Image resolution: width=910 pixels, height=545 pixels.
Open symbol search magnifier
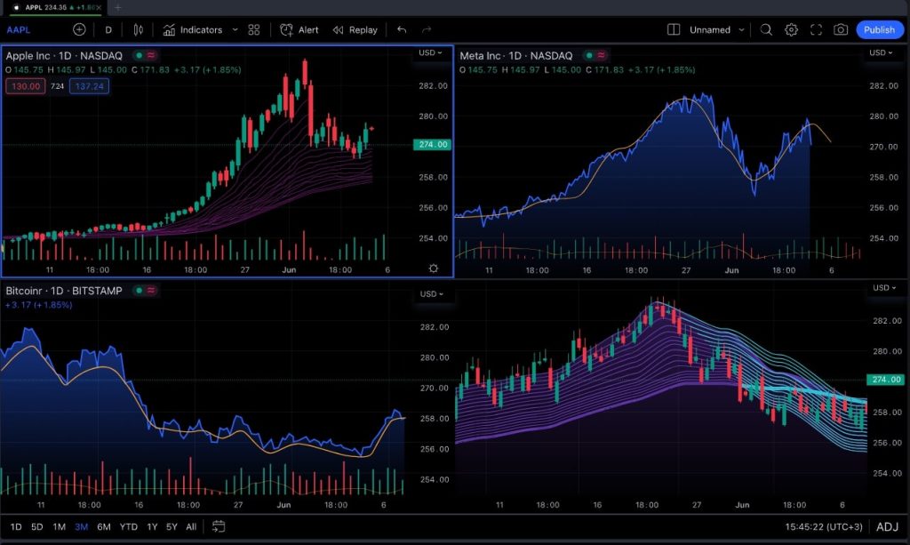click(765, 29)
